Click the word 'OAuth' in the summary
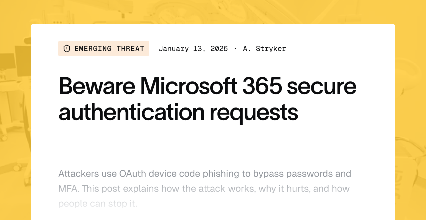This screenshot has height=220, width=426. [x=133, y=174]
